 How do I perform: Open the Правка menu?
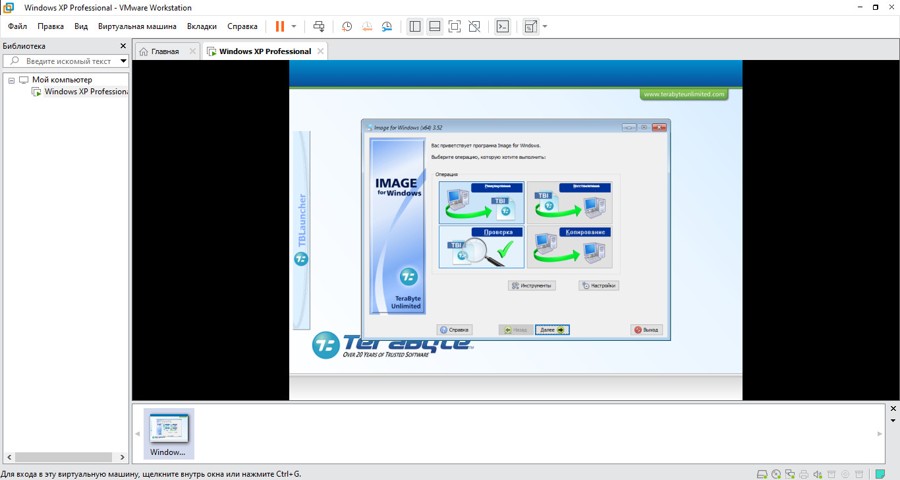(51, 26)
